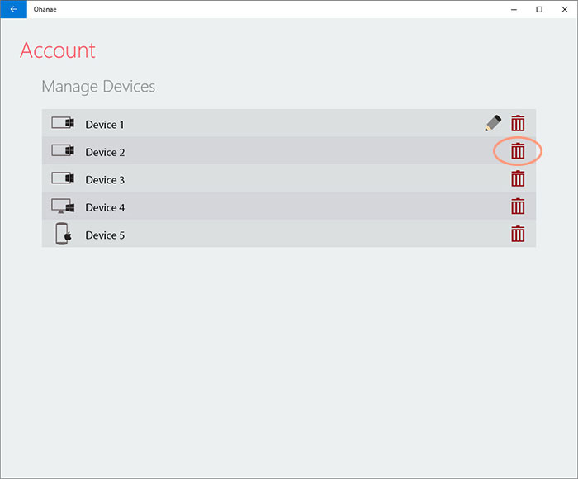
Task: Click Device 3 Windows tablet icon
Action: pos(63,178)
